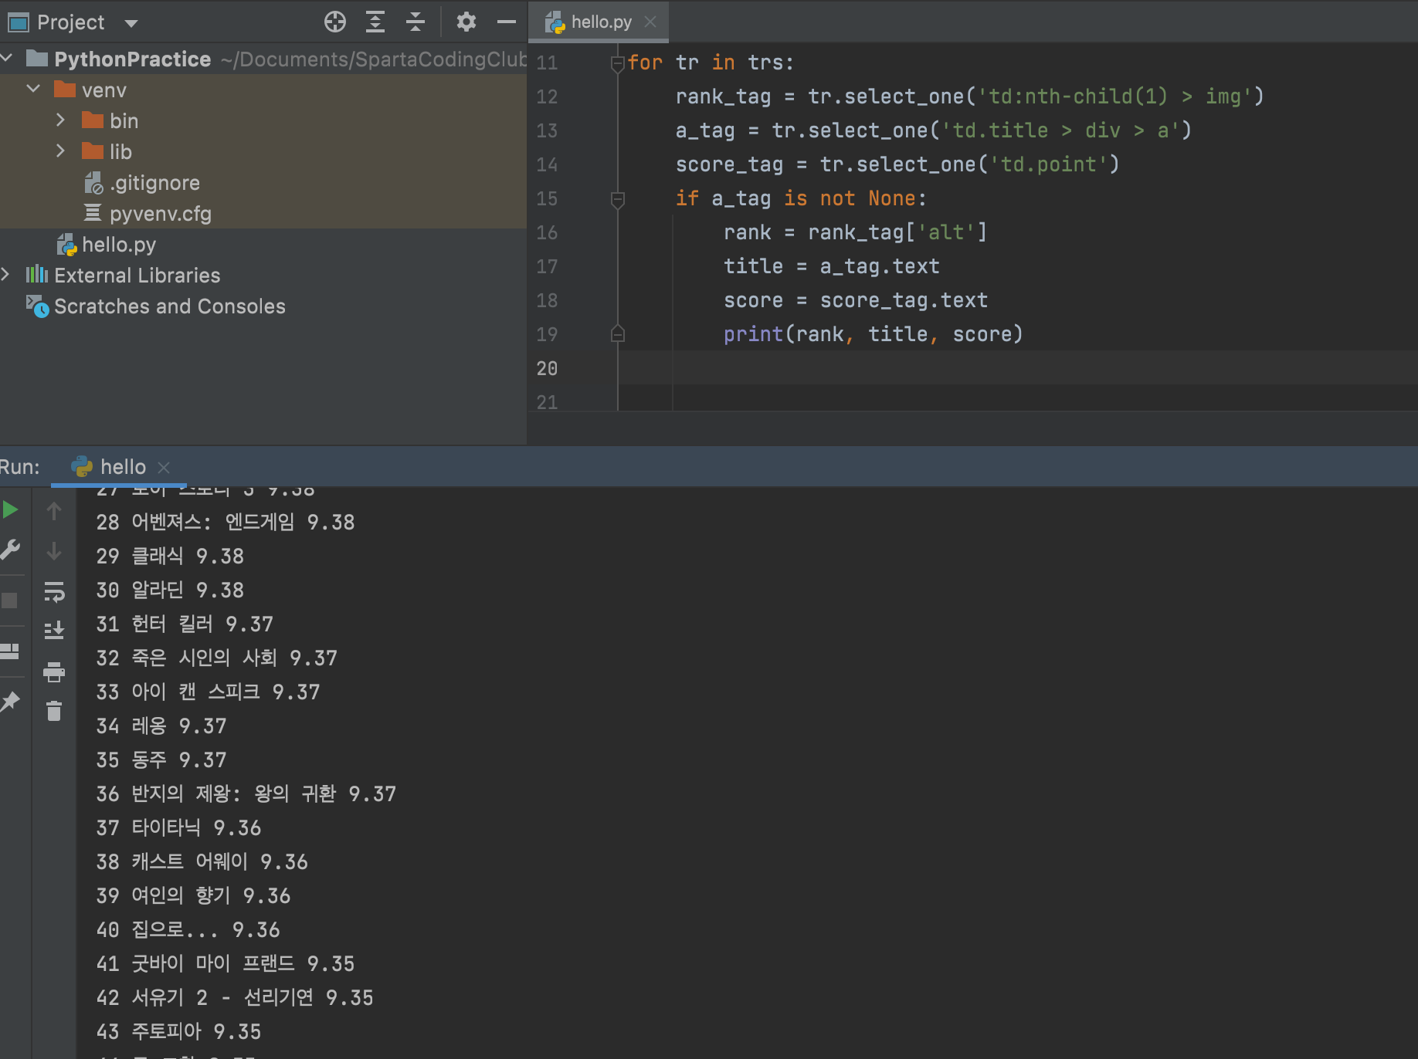Close the hello.py editor tab
1418x1059 pixels.
pos(650,22)
